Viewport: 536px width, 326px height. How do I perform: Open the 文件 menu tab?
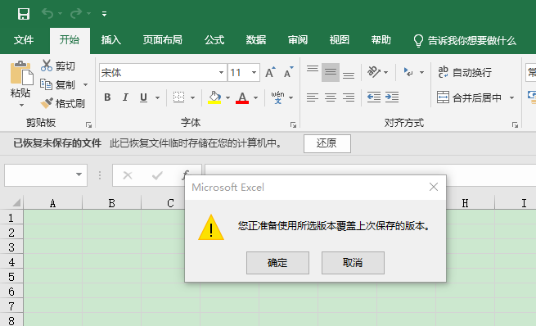tap(24, 40)
